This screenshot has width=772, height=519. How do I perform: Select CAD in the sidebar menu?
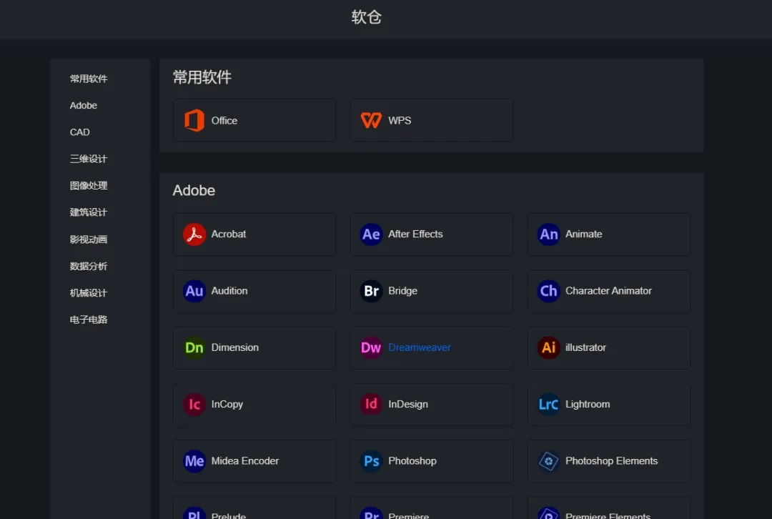point(80,132)
